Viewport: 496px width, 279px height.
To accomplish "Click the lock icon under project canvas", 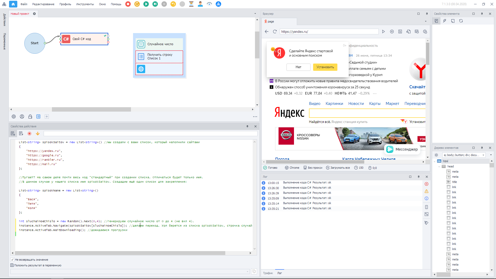I will pos(30,117).
